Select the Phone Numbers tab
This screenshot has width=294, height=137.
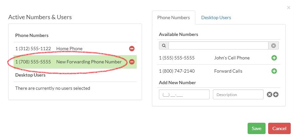click(x=173, y=17)
